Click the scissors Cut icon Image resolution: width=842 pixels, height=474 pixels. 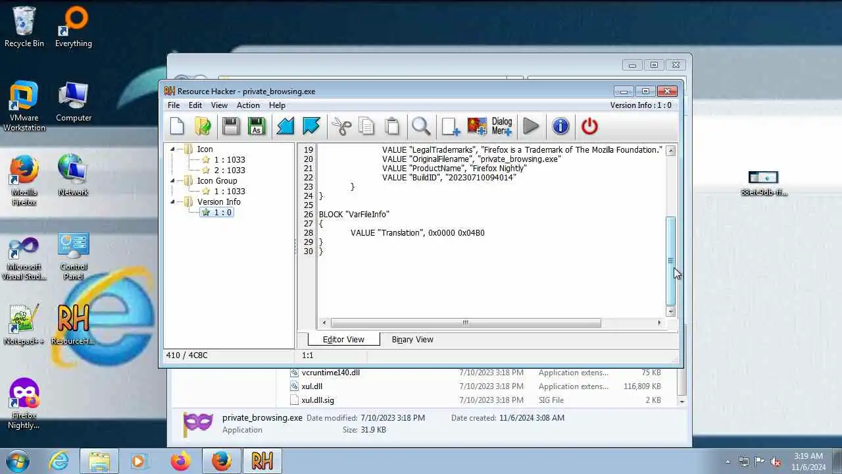click(x=341, y=126)
